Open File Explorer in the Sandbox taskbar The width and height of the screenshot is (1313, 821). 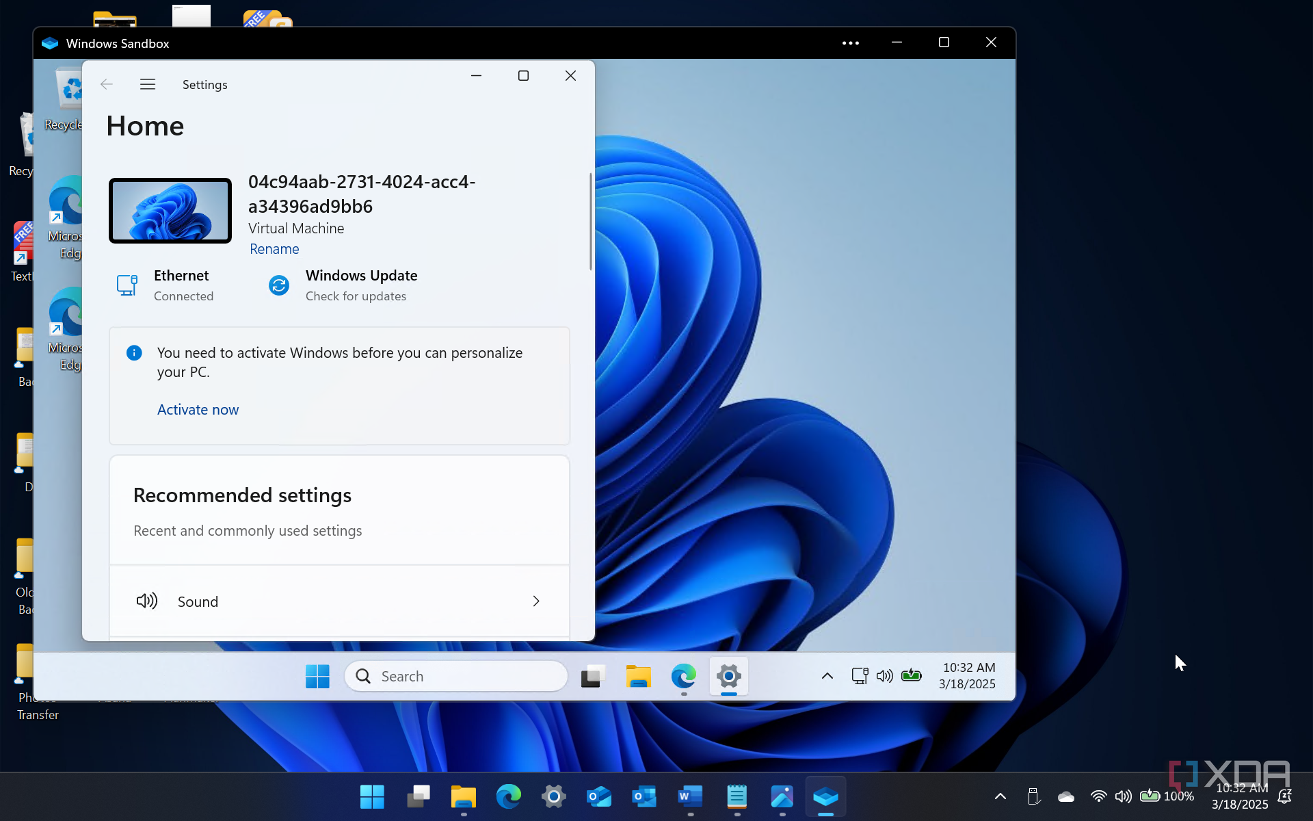click(638, 677)
